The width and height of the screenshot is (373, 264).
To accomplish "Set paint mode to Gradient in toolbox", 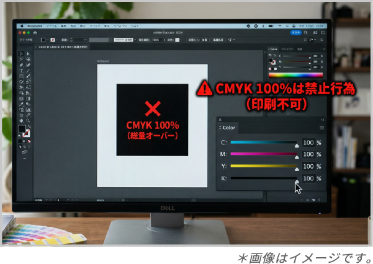I will pyautogui.click(x=24, y=141).
